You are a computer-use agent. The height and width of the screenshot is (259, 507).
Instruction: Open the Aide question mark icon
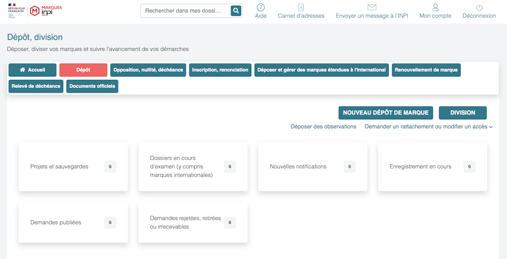(260, 7)
